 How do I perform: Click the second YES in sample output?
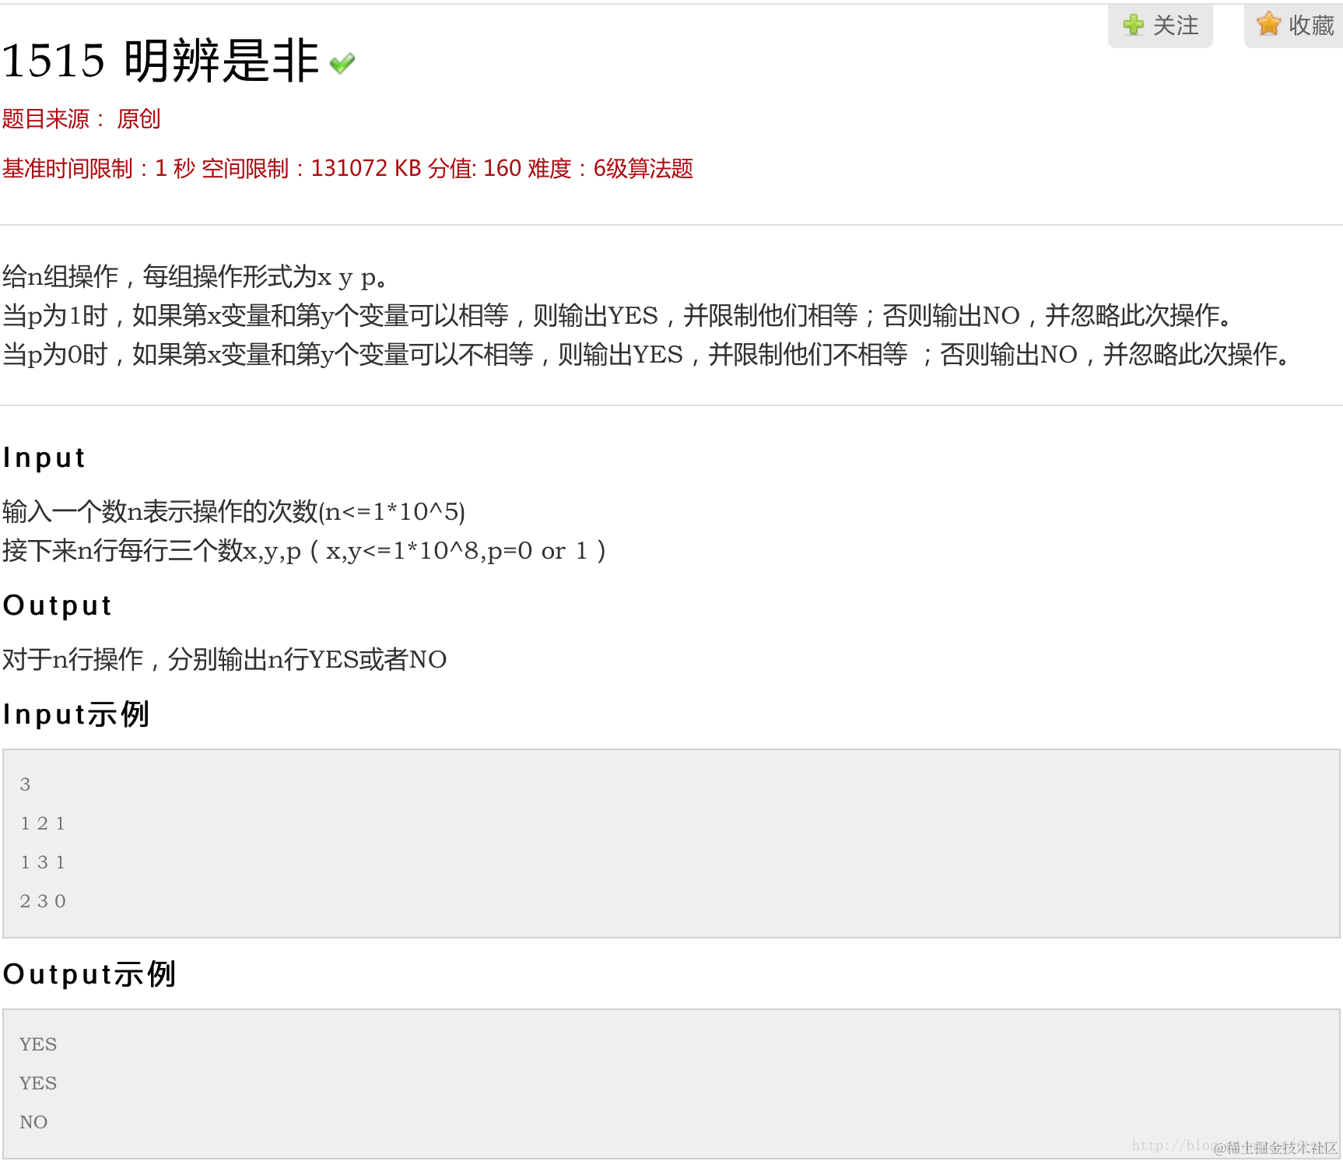tap(38, 1083)
